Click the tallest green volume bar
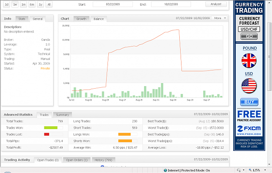 click(x=162, y=90)
